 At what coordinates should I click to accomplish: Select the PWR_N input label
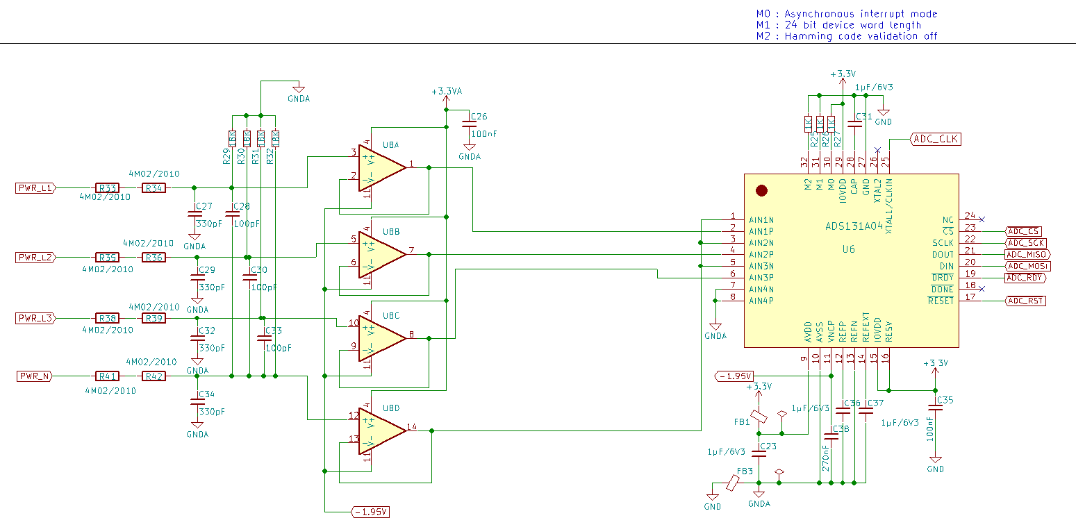(35, 376)
